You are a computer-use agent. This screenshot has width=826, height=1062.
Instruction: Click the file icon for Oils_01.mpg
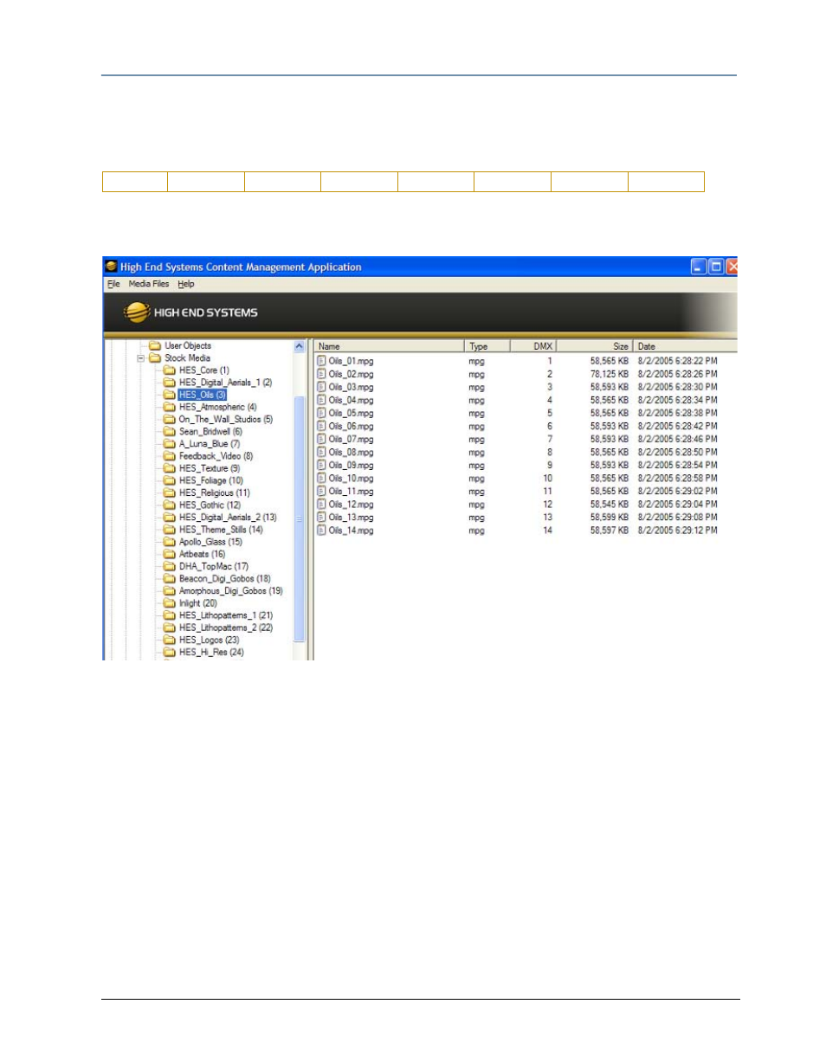[321, 361]
